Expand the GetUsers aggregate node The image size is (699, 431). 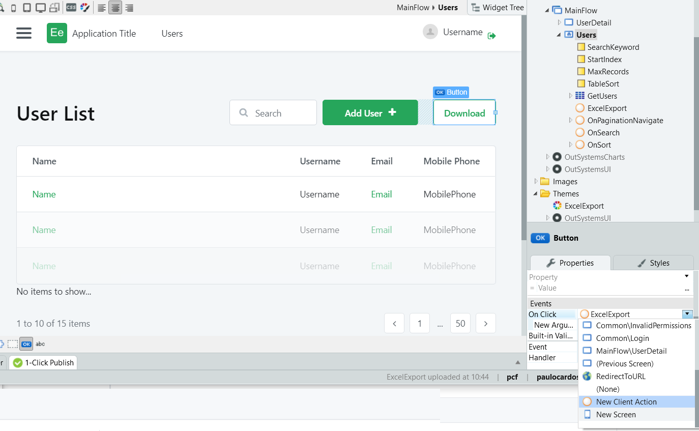[x=570, y=96]
